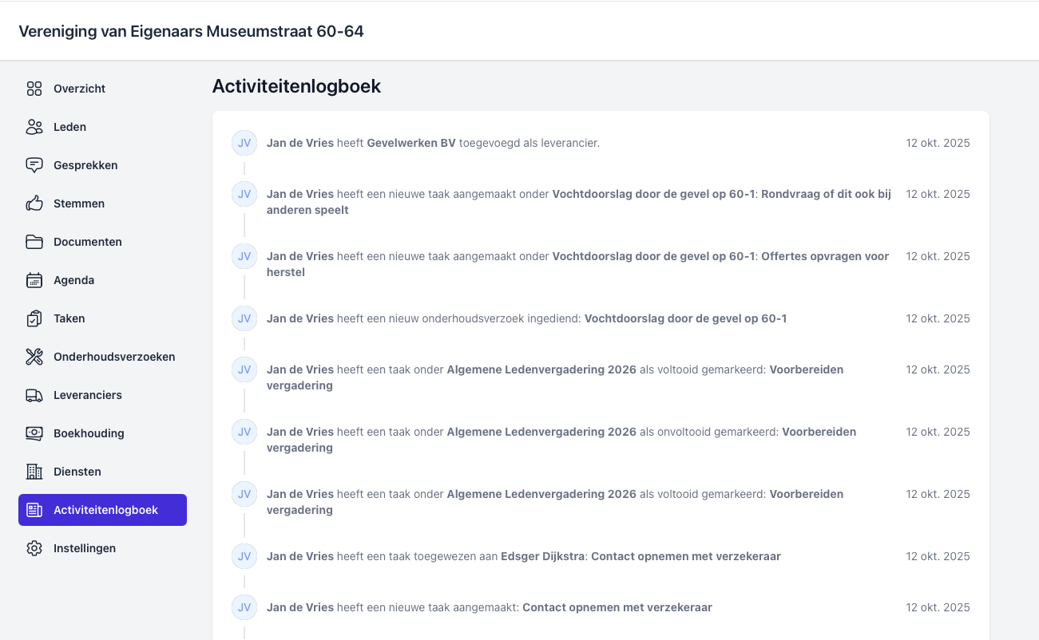Click the Stemmen thumbs-up icon
Viewport: 1039px width, 640px height.
click(34, 203)
